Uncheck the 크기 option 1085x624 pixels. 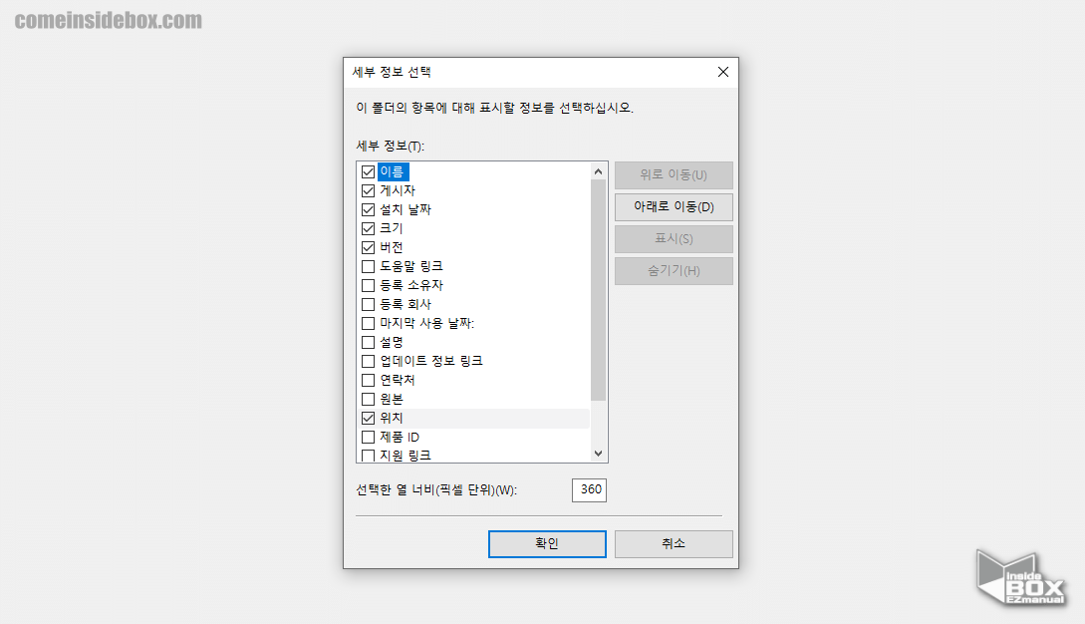[x=368, y=227]
